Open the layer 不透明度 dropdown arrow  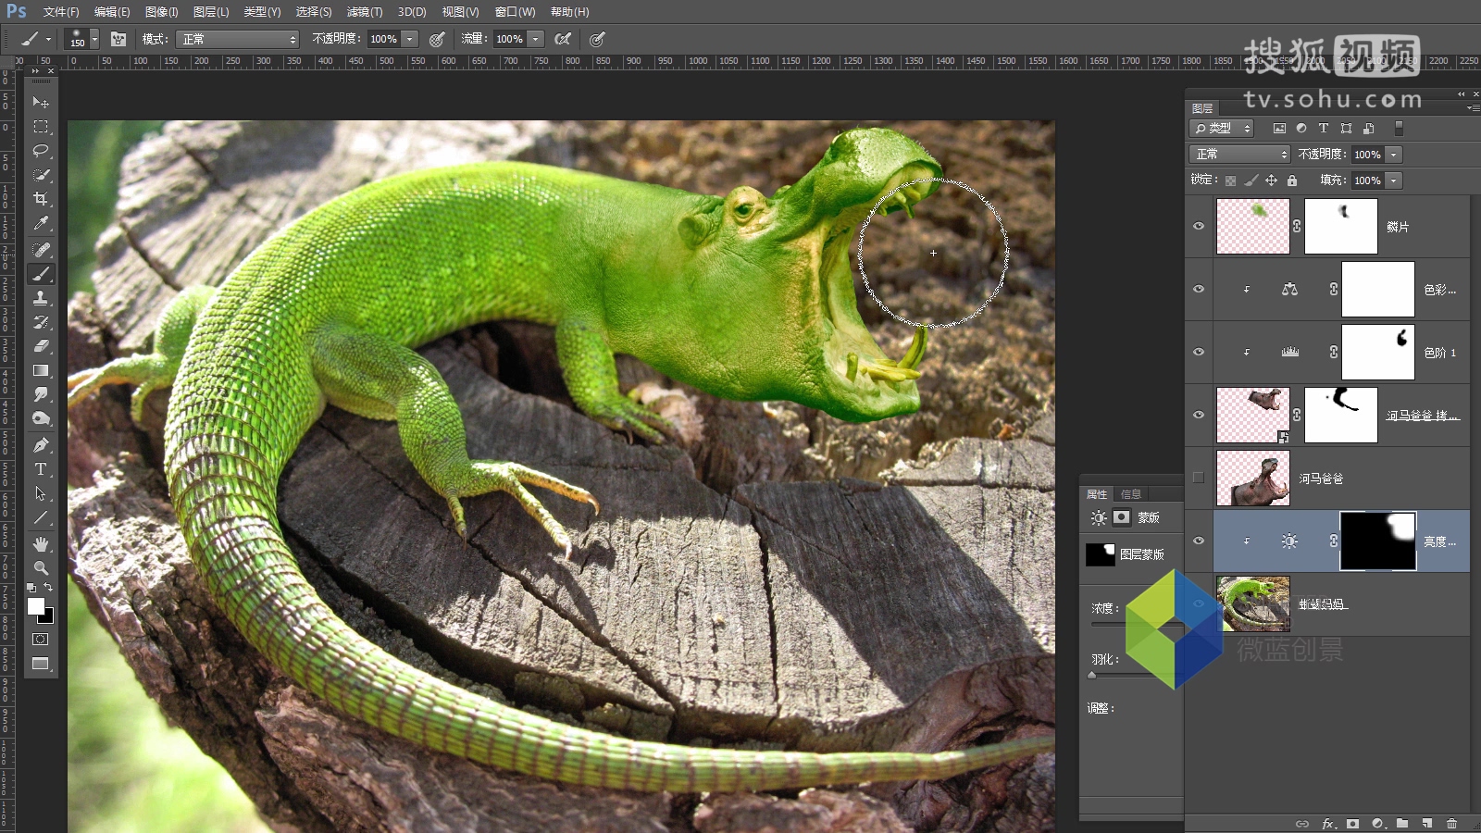[1394, 155]
